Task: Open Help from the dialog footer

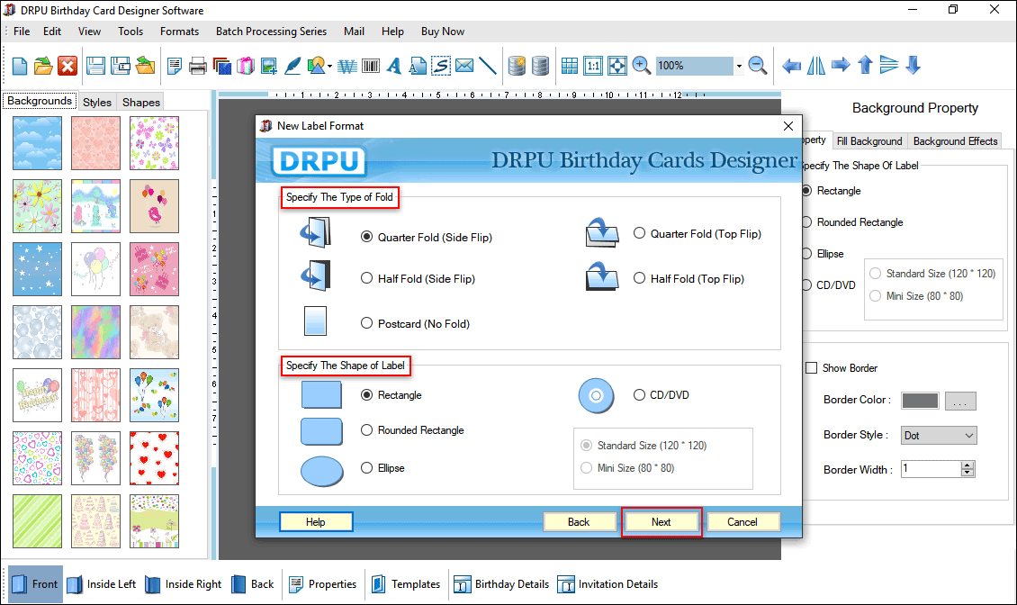Action: [x=316, y=522]
